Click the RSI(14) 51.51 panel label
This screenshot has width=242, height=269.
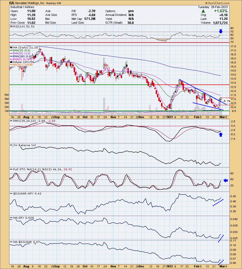pos(23,27)
